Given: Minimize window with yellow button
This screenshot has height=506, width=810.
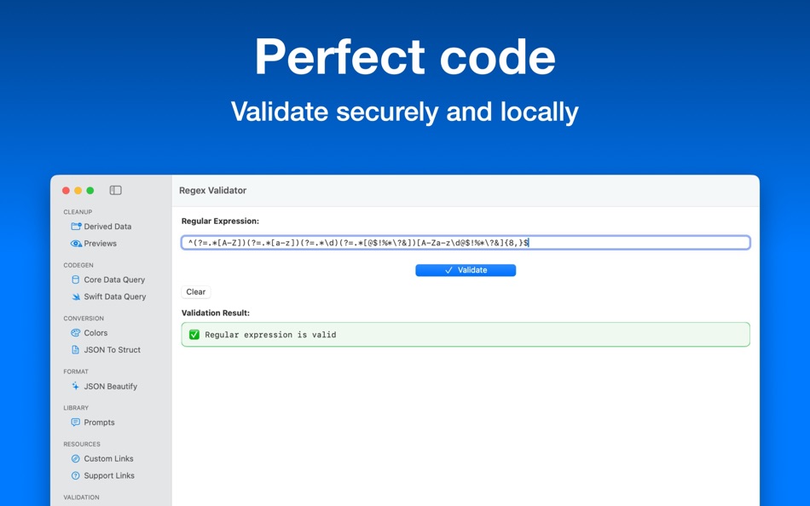Looking at the screenshot, I should click(x=78, y=191).
